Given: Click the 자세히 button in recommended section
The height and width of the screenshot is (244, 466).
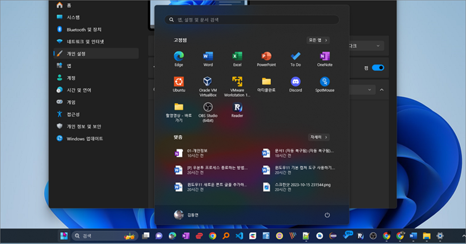Looking at the screenshot, I should (319, 137).
